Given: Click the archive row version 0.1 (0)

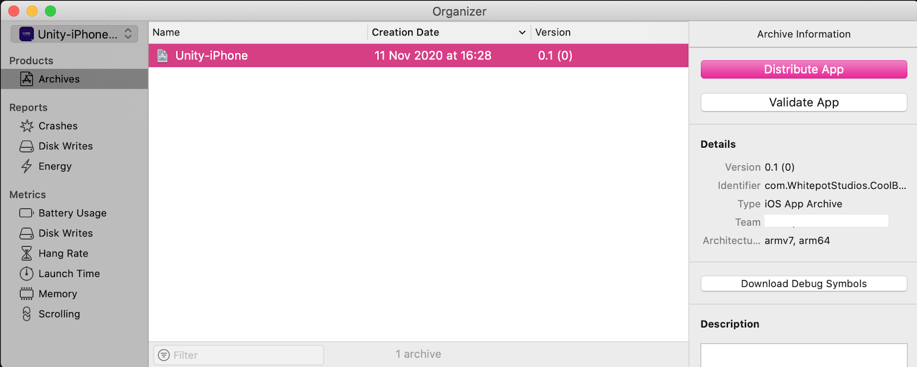Looking at the screenshot, I should click(x=555, y=56).
